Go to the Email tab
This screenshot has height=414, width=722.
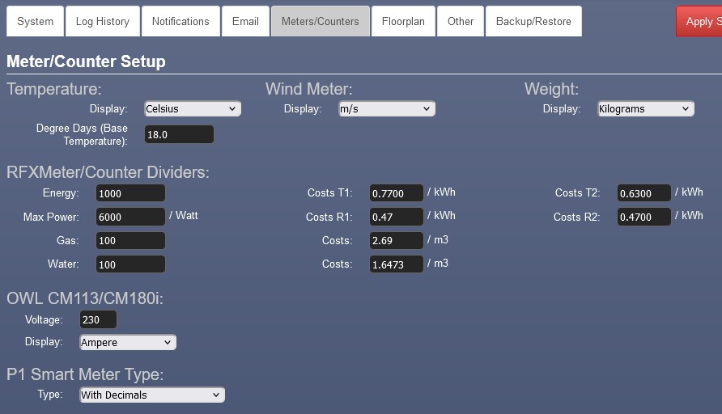(245, 21)
